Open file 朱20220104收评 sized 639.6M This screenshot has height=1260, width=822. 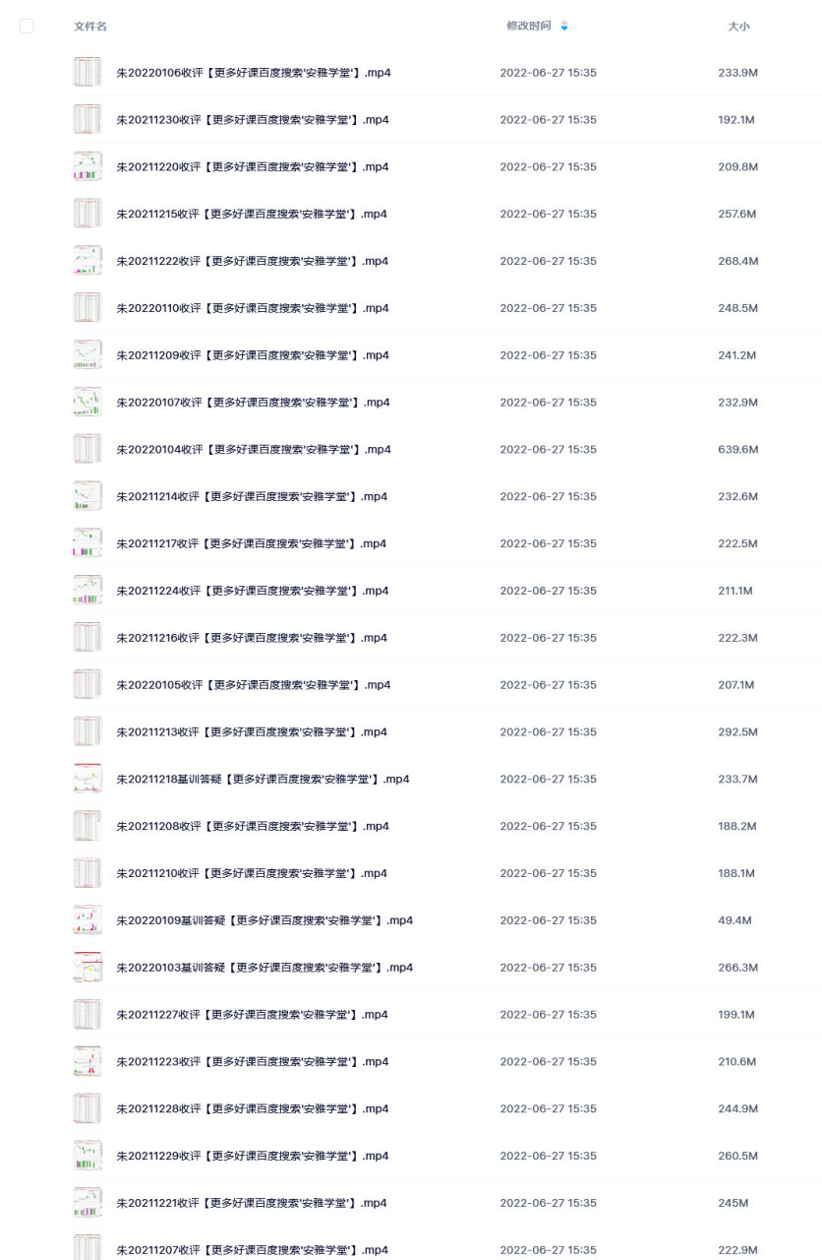[254, 449]
